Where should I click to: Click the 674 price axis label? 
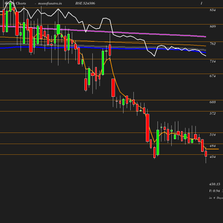[x=212, y=76]
